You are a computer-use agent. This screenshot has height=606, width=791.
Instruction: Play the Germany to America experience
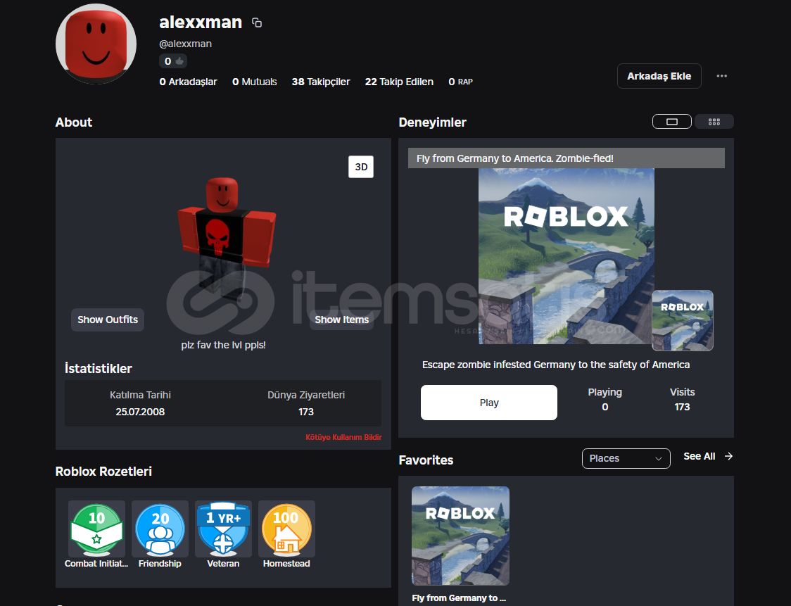[489, 403]
